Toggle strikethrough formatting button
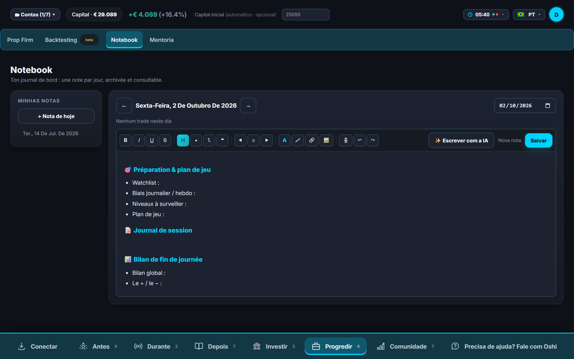This screenshot has width=574, height=359. (165, 140)
